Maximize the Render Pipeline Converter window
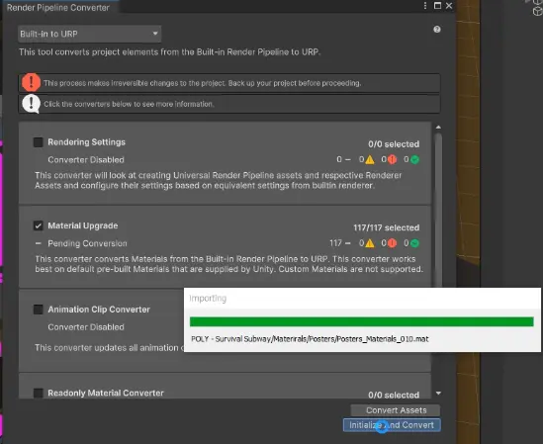This screenshot has width=543, height=444. [437, 6]
